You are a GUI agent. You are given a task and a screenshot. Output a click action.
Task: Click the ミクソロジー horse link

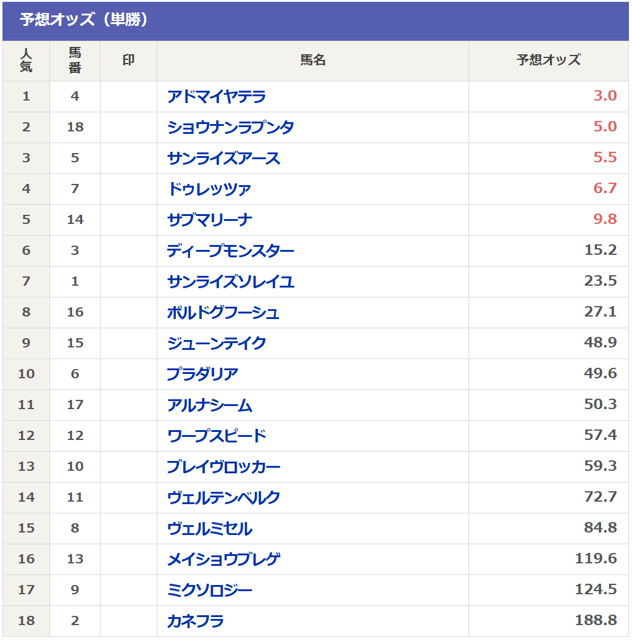click(209, 591)
